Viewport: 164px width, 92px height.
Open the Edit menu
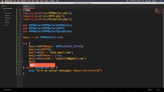[x=18, y=1]
